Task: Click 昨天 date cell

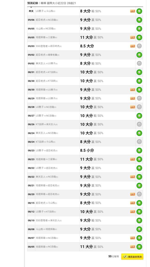Action: 31,11
